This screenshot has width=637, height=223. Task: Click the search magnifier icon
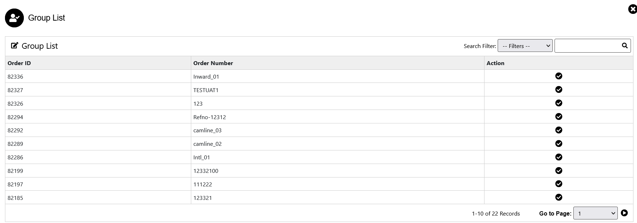[x=625, y=46]
